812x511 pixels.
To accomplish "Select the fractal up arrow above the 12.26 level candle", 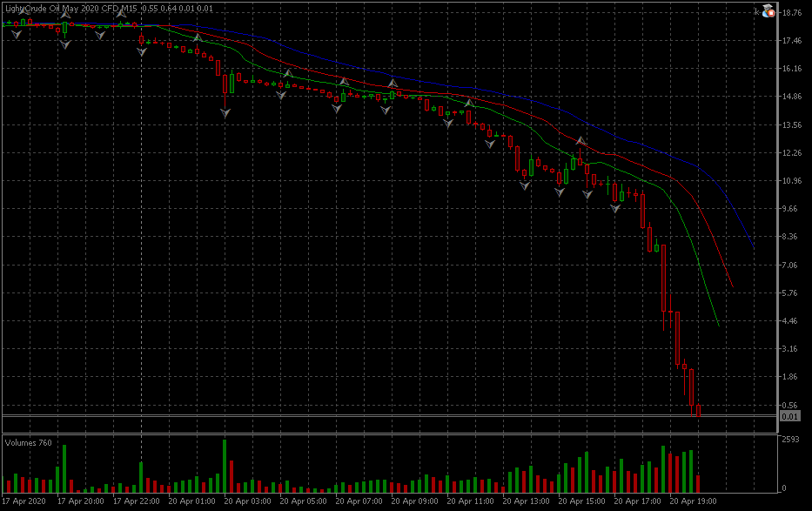I will pos(580,139).
